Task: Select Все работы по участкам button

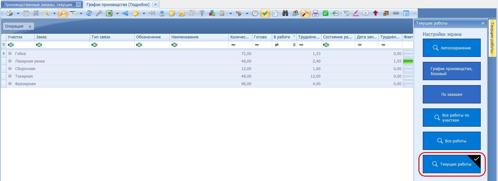Action: [x=451, y=118]
